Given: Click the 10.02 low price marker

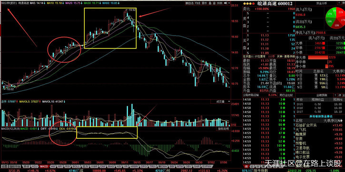Looking at the screenshot, I should tap(10, 89).
